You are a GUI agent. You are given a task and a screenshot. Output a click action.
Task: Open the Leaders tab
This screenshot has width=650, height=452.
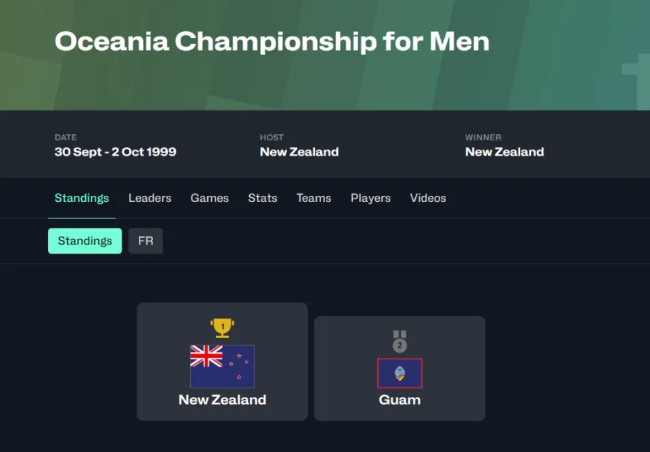[x=150, y=198]
